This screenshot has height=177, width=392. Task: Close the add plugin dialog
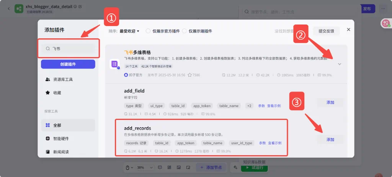click(348, 29)
